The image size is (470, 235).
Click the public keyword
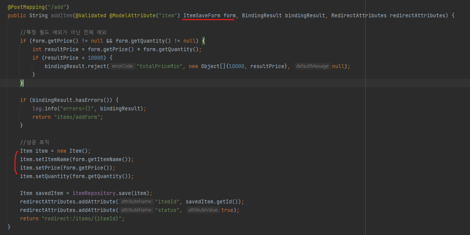click(x=17, y=15)
